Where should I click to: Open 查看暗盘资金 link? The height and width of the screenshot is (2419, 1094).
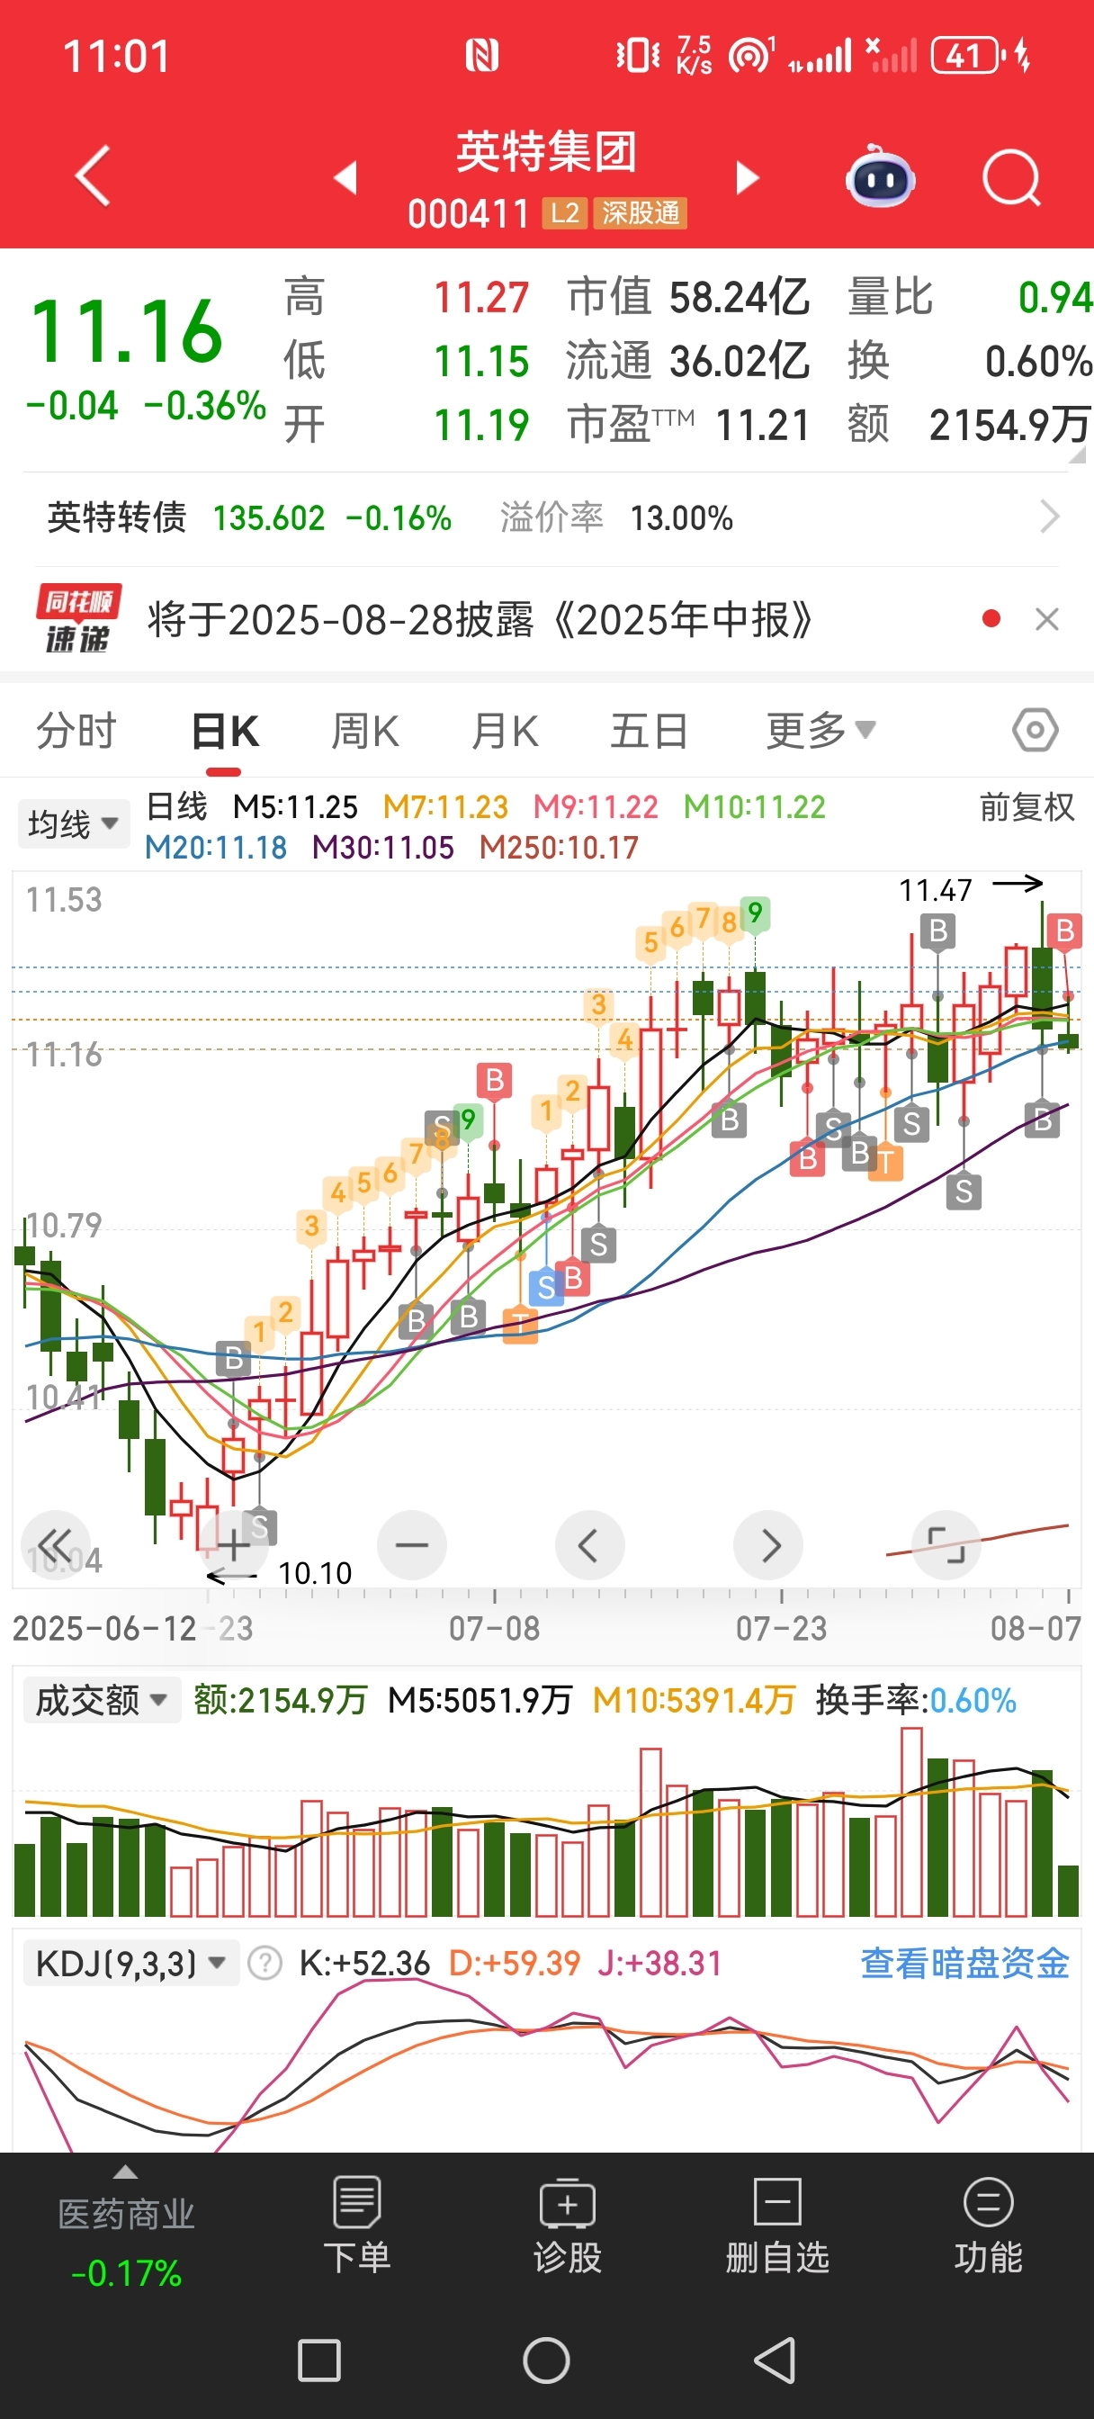coord(964,1964)
